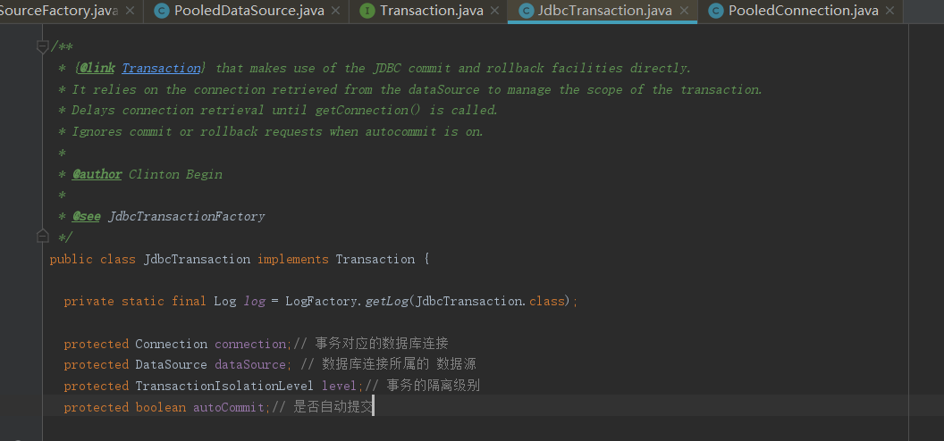This screenshot has height=441, width=944.
Task: Click the implements keyword
Action: [293, 260]
